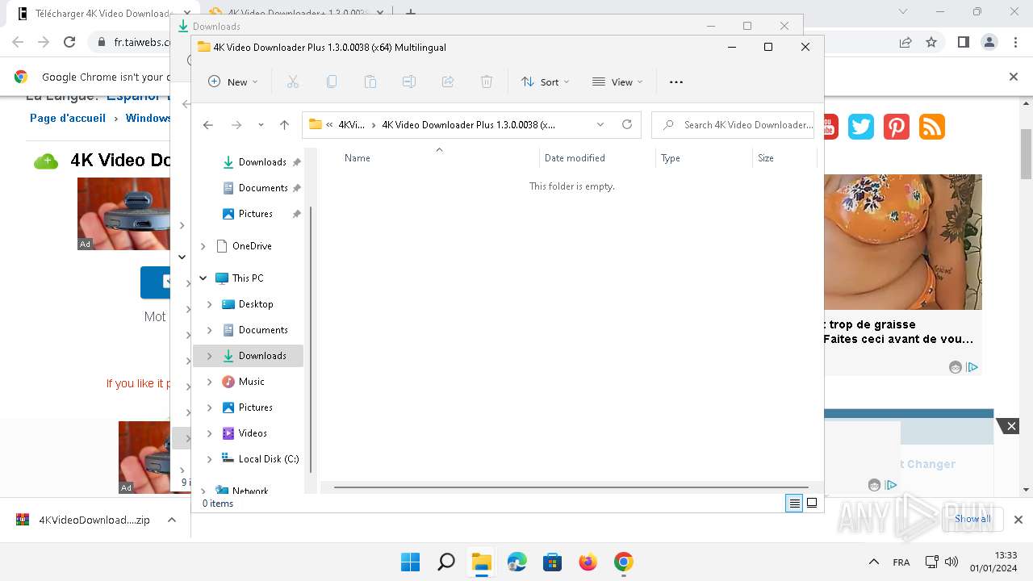The height and width of the screenshot is (581, 1033).
Task: Launch Firefox from the taskbar
Action: pos(588,562)
